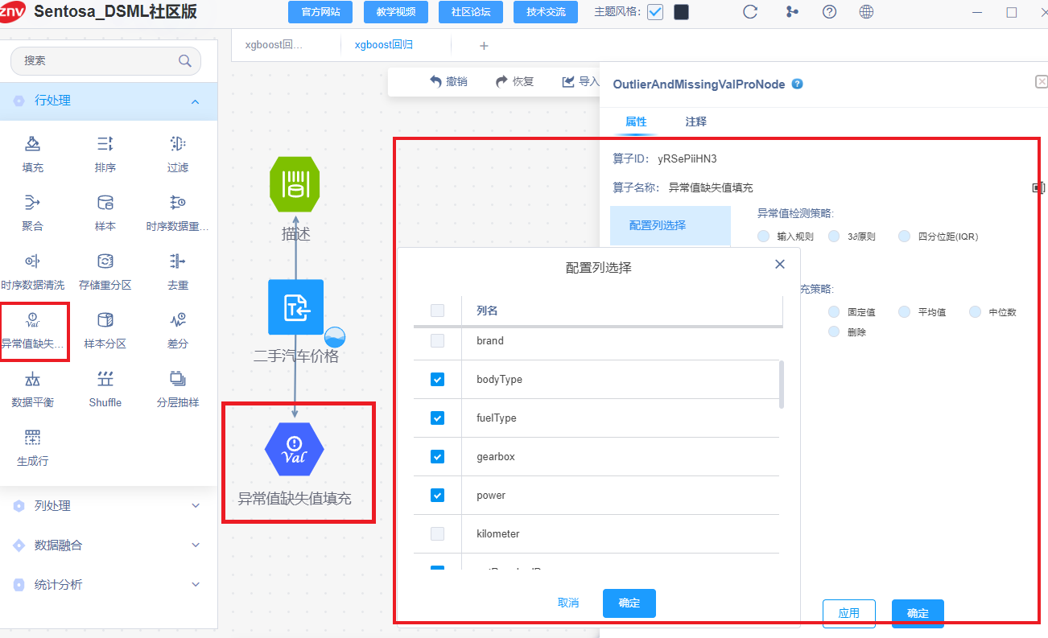Check the kilometer column checkbox

pos(437,533)
